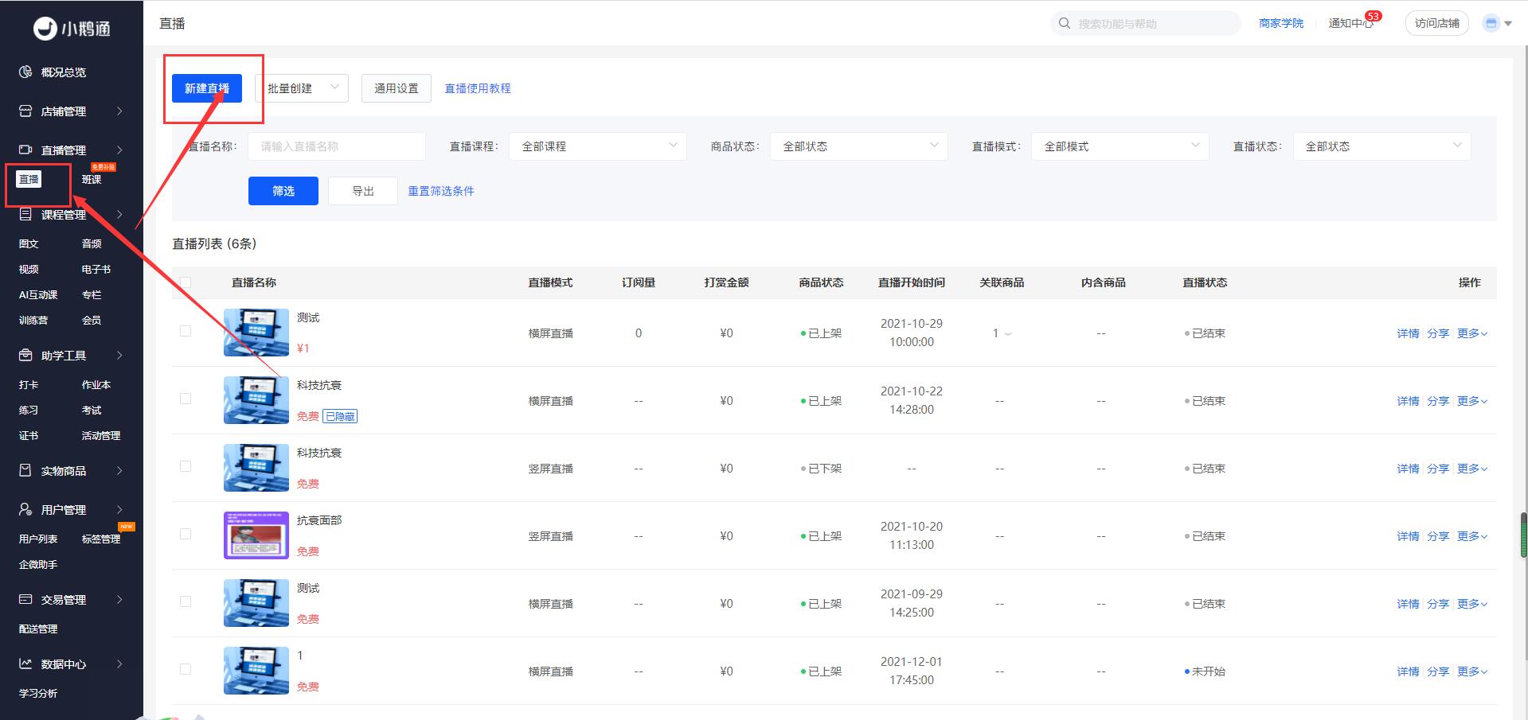The width and height of the screenshot is (1528, 720).
Task: Open the 直播使用教程 link
Action: 478,88
